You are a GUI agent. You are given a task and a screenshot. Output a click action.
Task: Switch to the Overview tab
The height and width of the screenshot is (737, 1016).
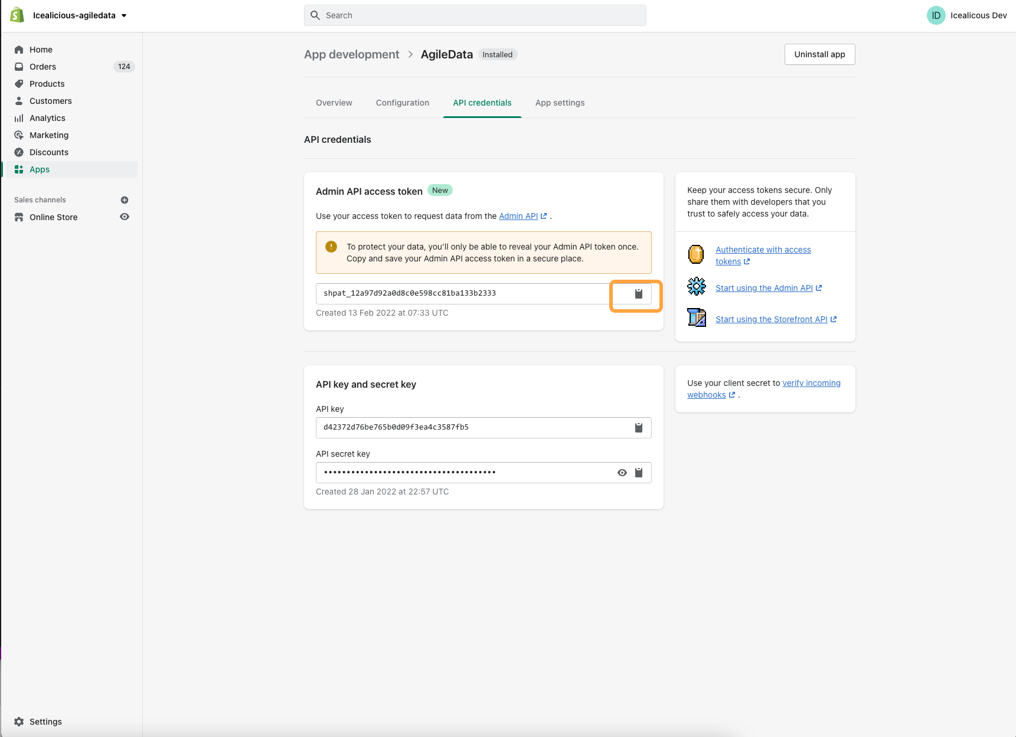pos(334,103)
